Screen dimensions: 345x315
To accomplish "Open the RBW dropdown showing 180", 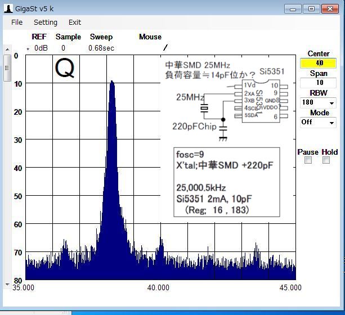I will tap(318, 102).
